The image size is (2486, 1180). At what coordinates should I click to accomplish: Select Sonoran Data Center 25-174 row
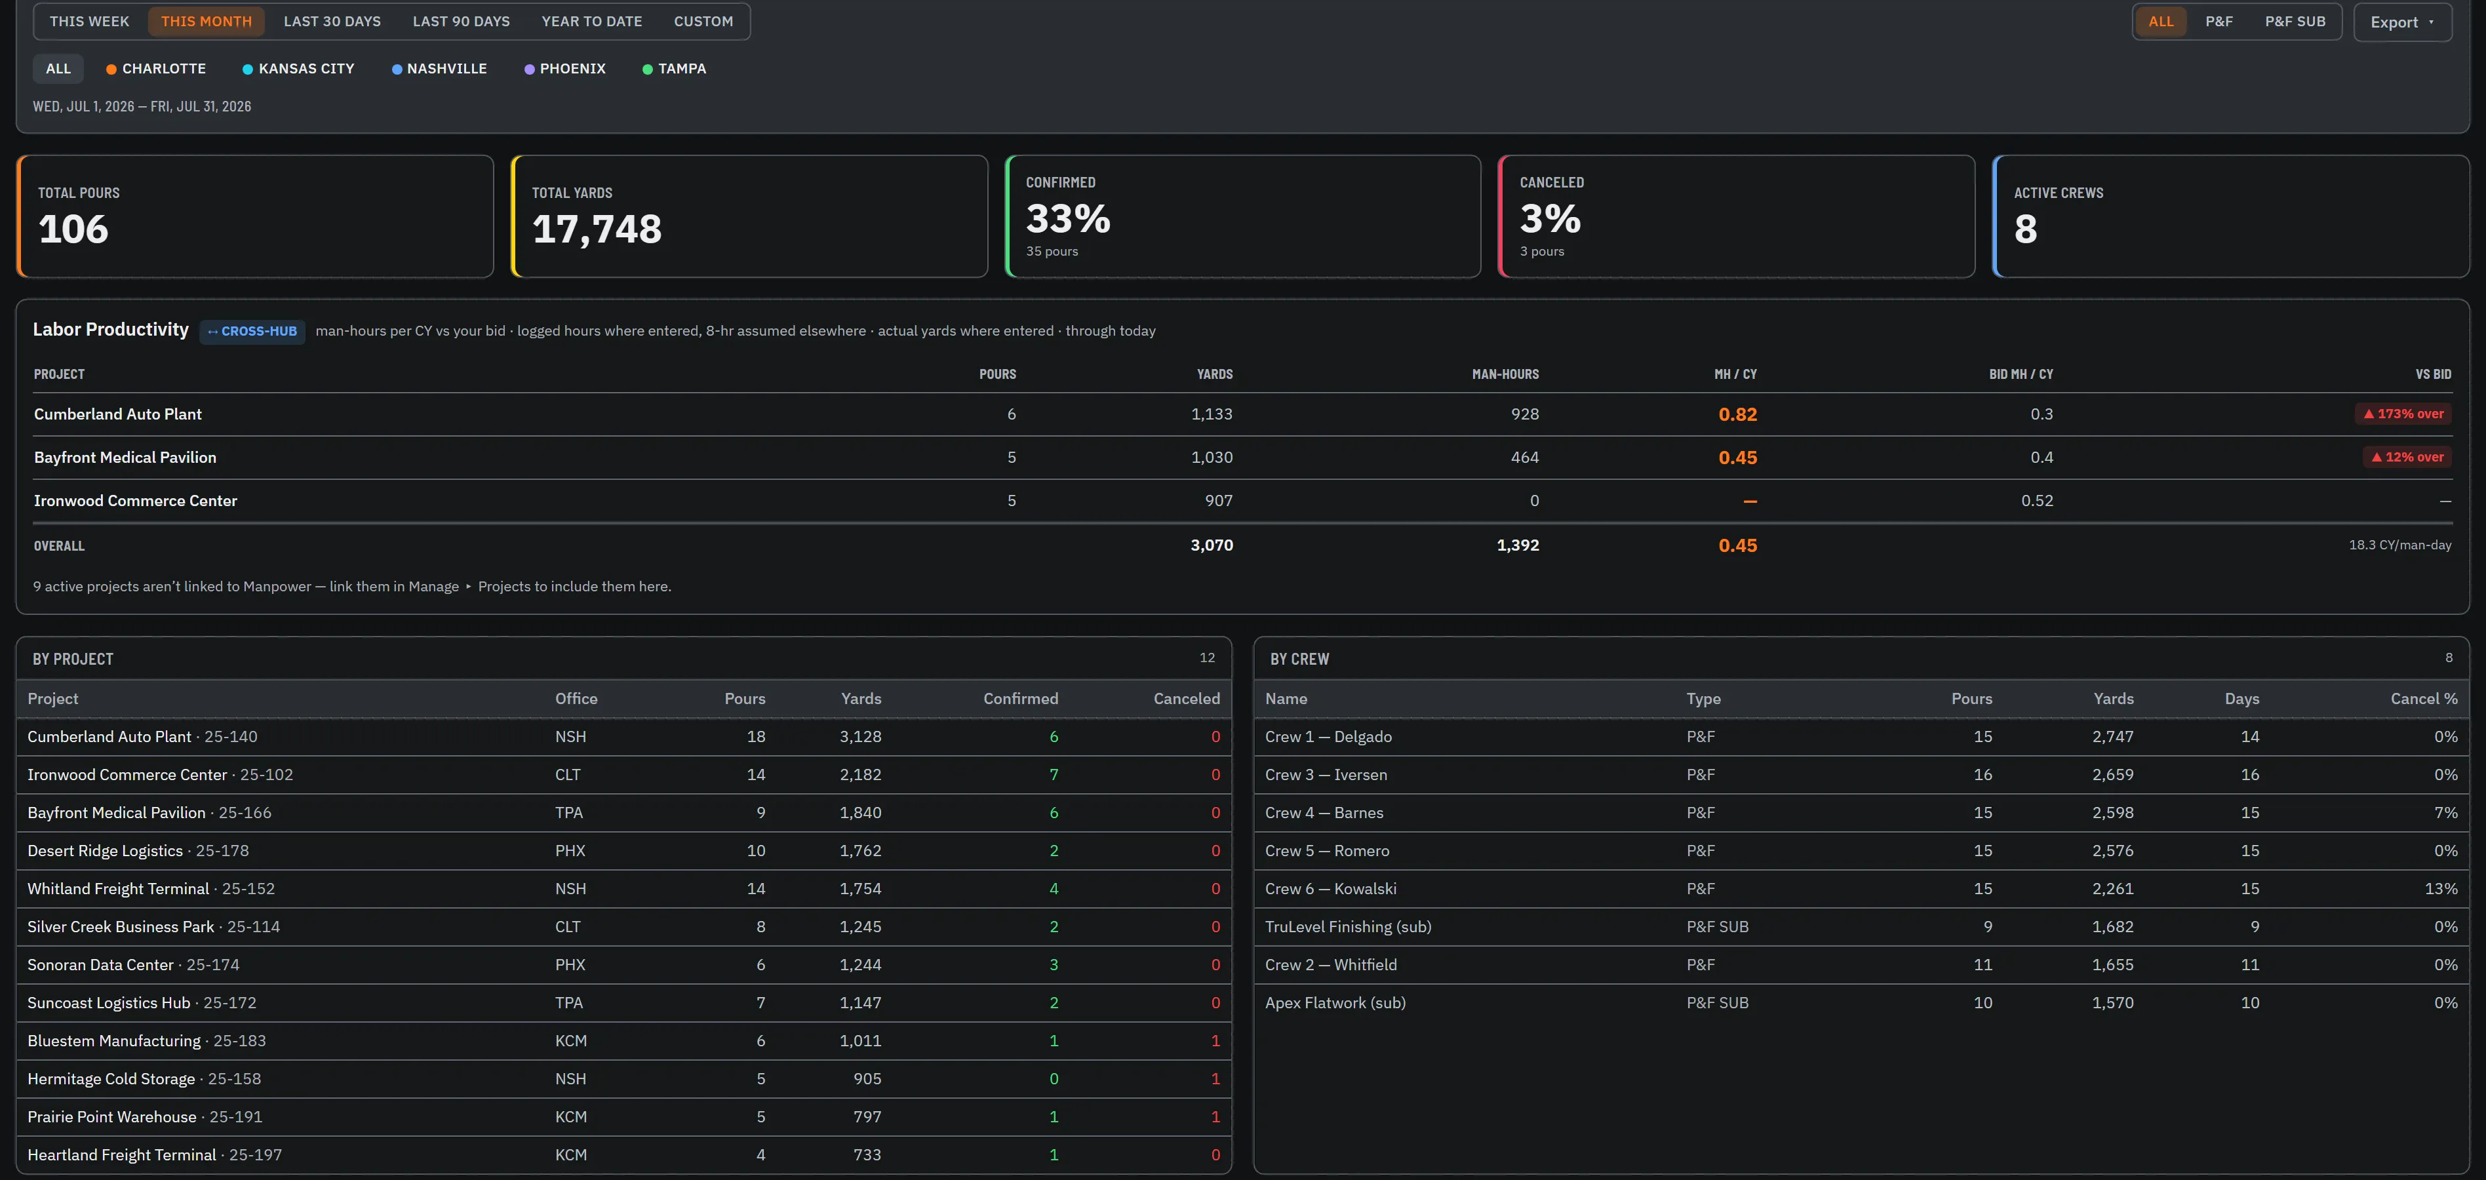(x=623, y=965)
